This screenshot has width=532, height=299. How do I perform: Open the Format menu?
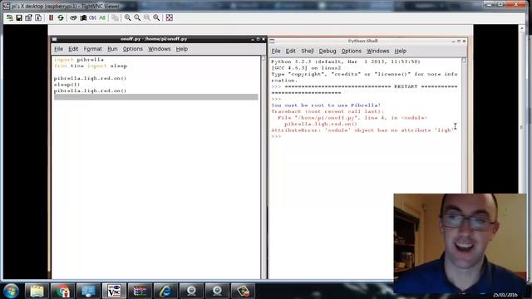(92, 49)
